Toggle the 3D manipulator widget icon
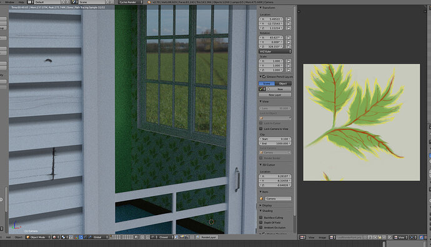 [76, 237]
